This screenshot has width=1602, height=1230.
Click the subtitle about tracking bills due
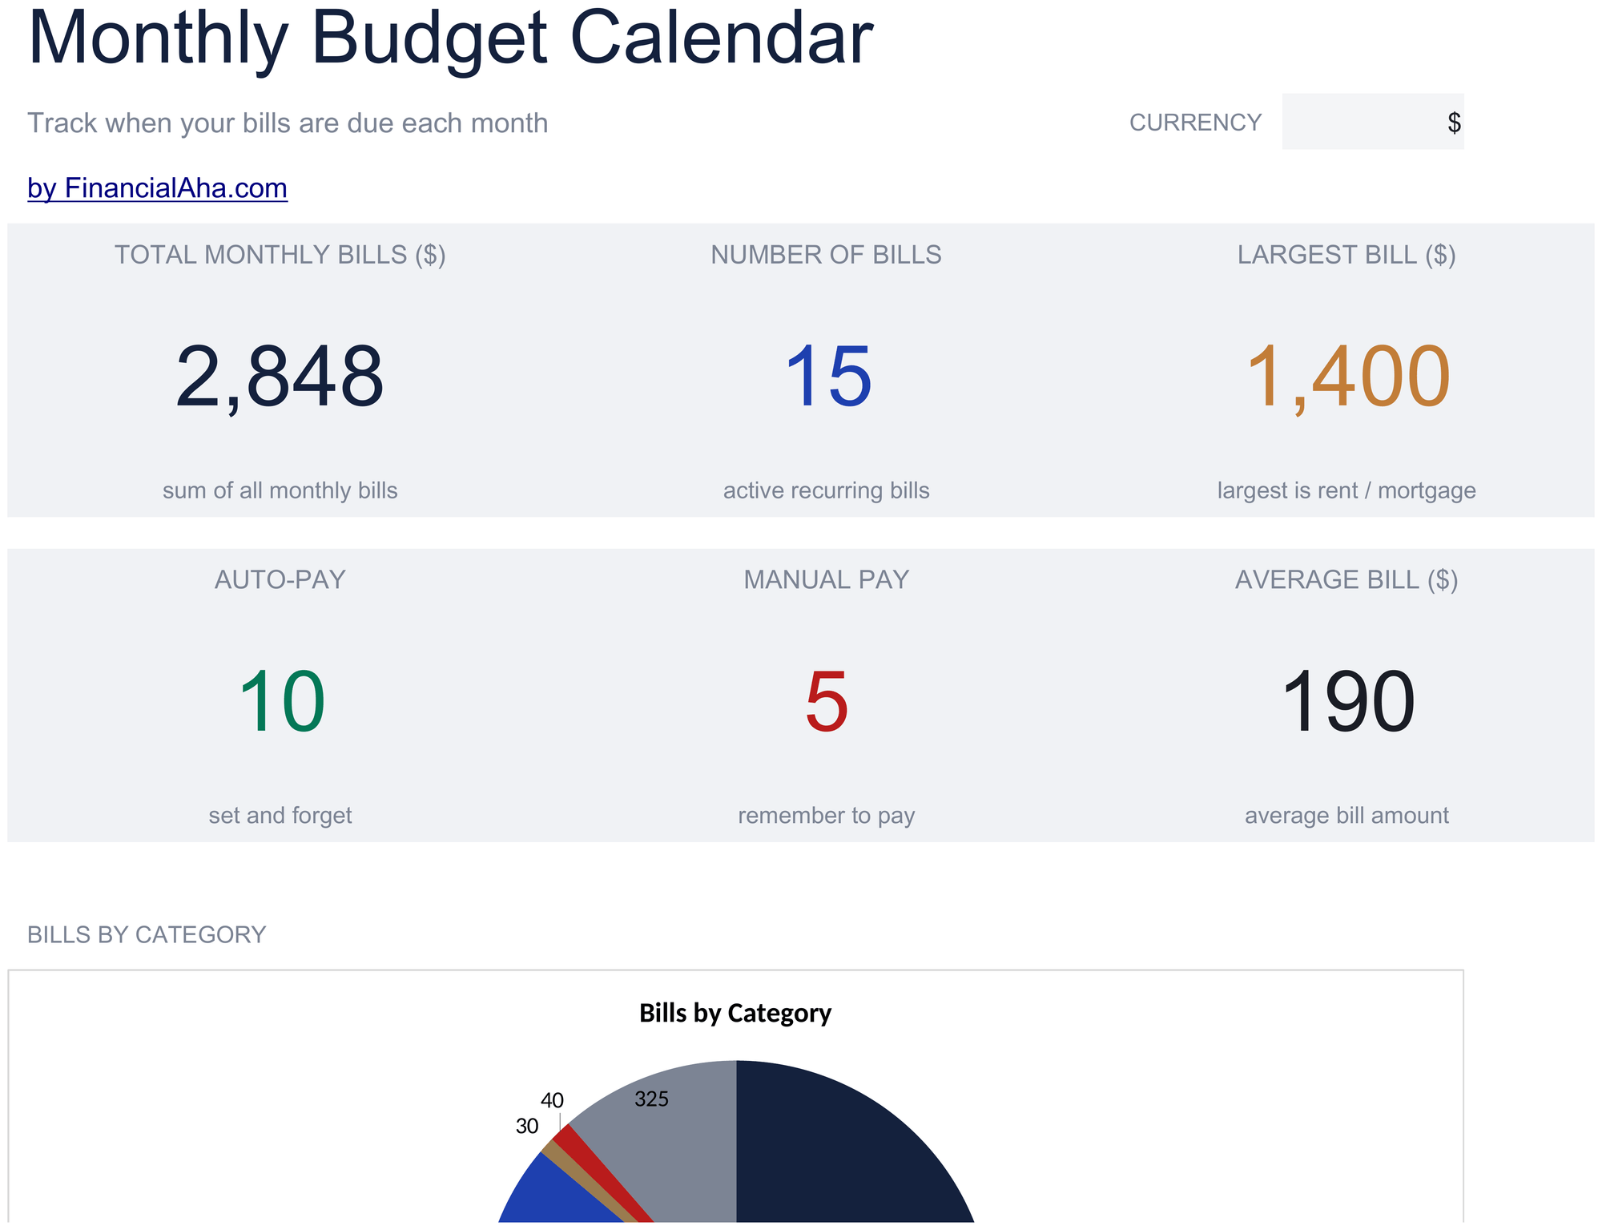[288, 123]
